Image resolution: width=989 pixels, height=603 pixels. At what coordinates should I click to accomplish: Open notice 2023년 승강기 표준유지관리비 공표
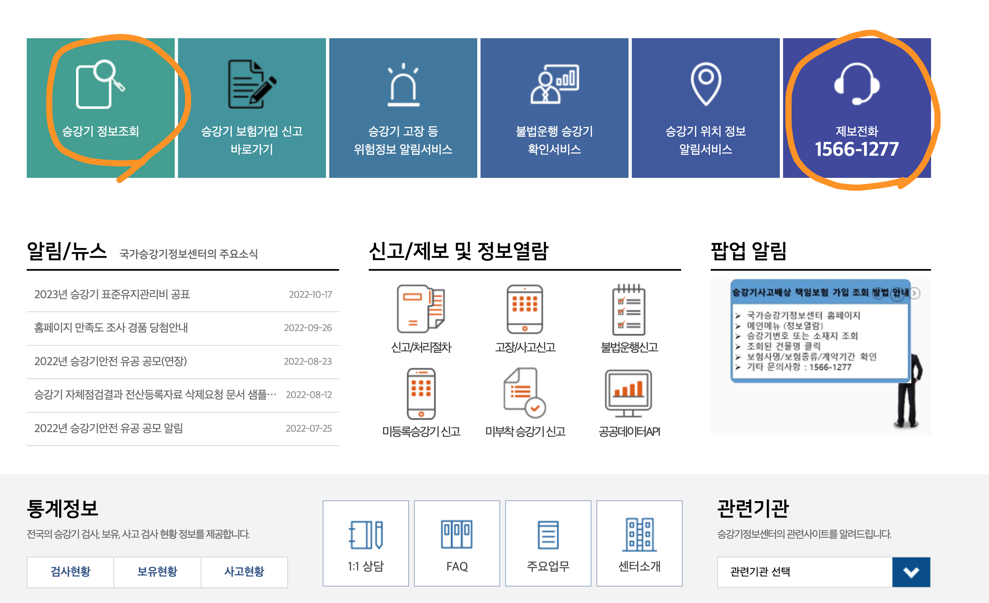pyautogui.click(x=112, y=295)
